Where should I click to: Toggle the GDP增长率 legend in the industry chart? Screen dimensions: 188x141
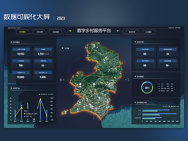(x=43, y=94)
